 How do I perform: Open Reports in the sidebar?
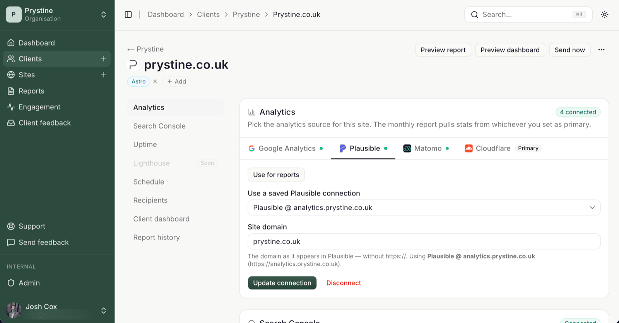[x=56, y=91]
